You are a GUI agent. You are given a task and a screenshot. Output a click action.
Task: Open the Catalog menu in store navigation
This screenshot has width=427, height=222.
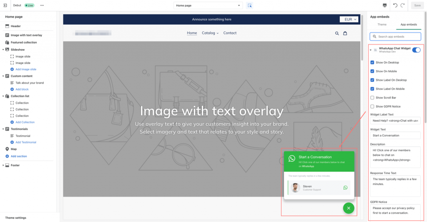[210, 33]
